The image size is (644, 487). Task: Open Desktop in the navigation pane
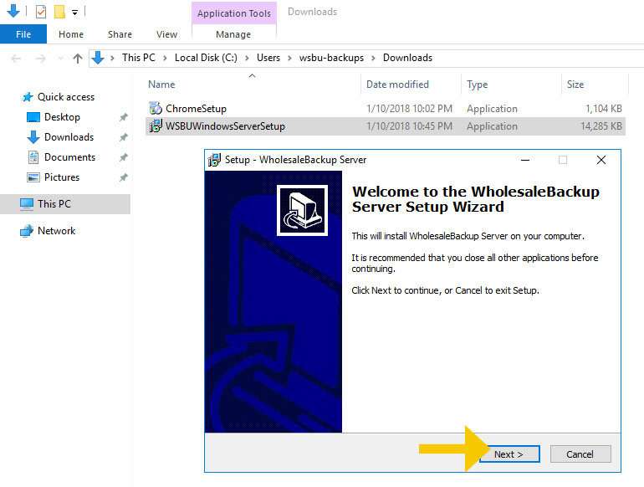(62, 117)
